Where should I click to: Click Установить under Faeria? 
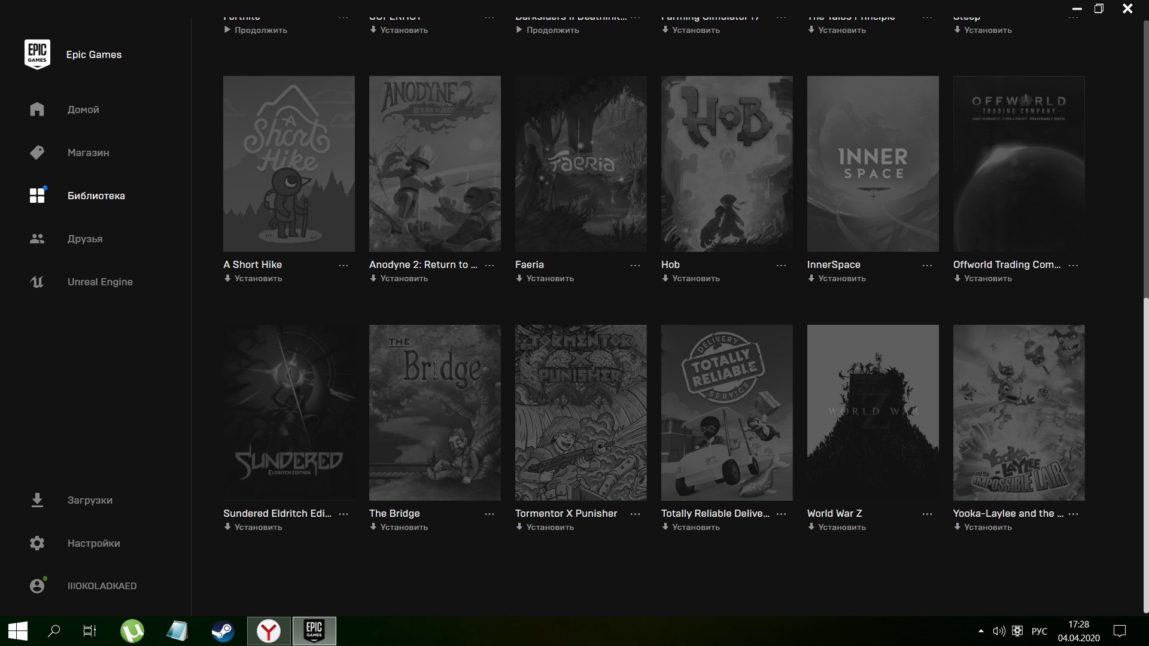[545, 278]
